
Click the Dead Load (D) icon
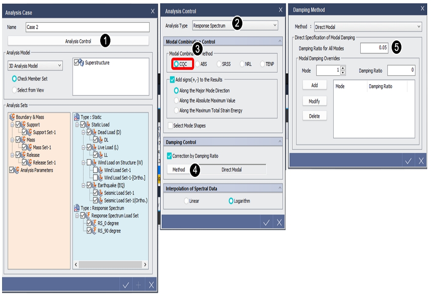point(94,132)
